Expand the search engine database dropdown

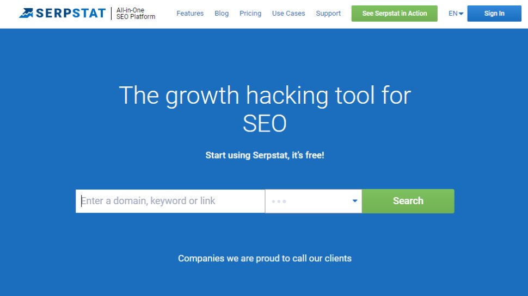point(313,201)
